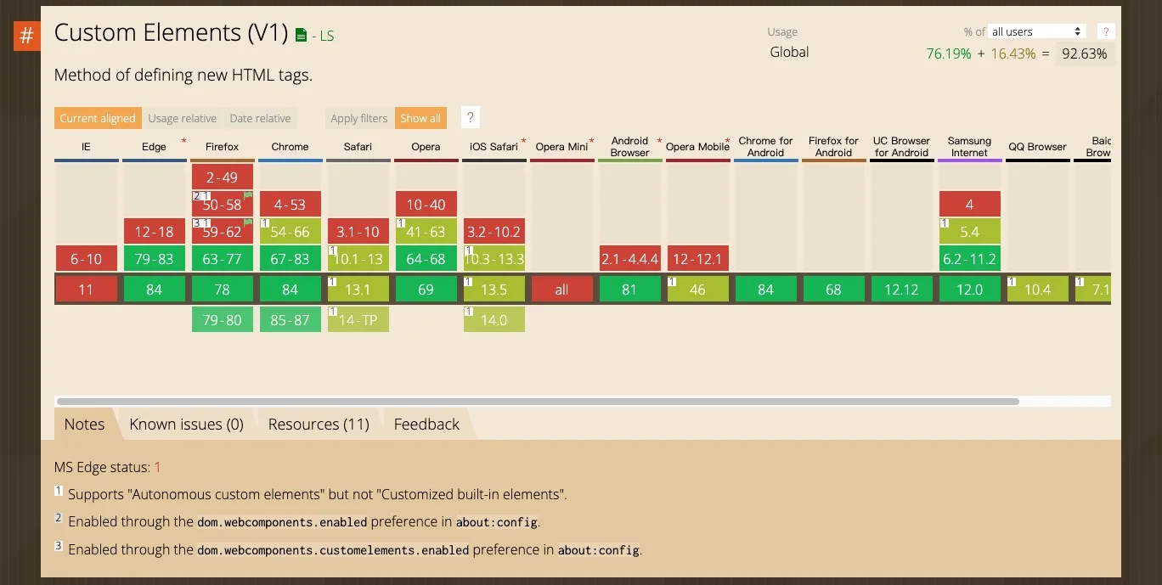The height and width of the screenshot is (585, 1162).
Task: Click the Safari 3.1-10 cell
Action: tap(358, 231)
